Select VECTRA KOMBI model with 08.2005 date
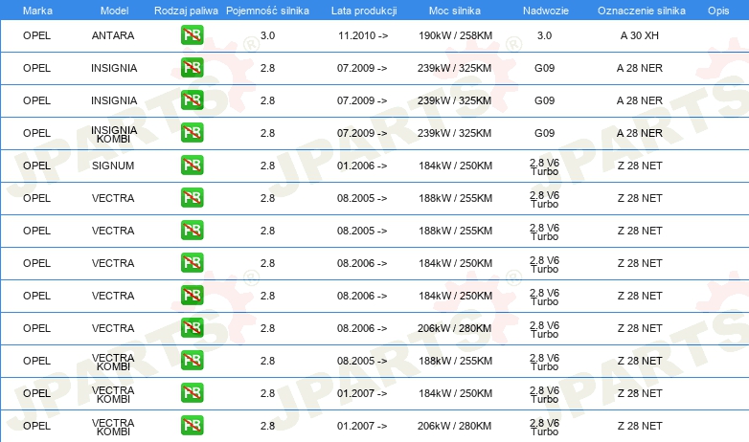Image resolution: width=749 pixels, height=442 pixels. (x=113, y=362)
